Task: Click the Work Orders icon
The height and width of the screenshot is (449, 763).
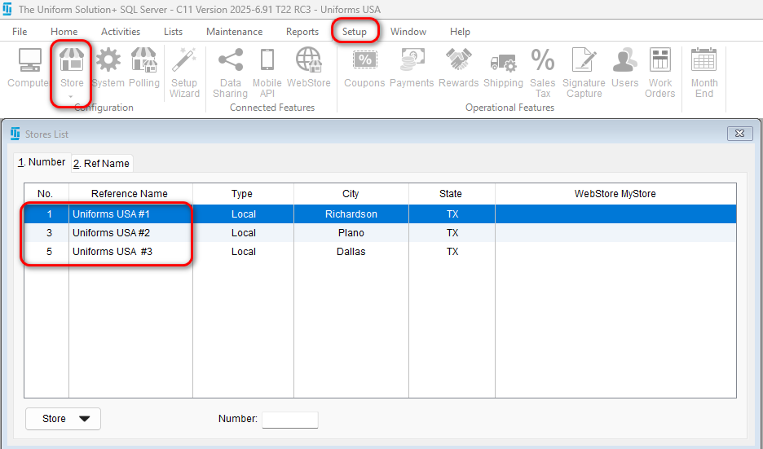Action: [659, 63]
